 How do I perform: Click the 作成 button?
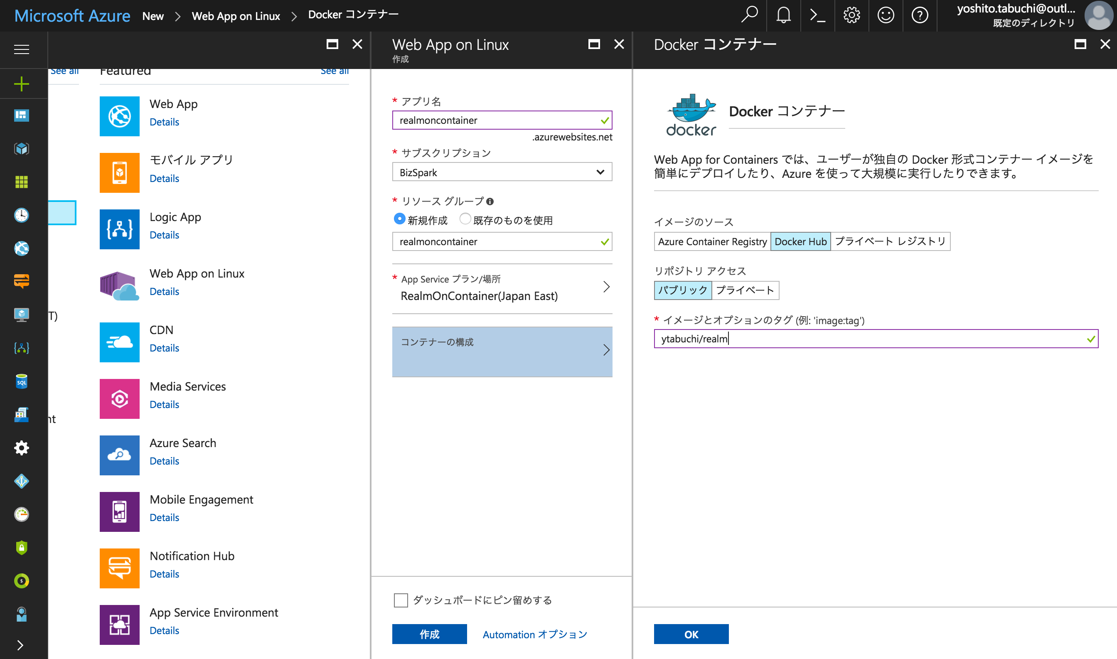[x=430, y=634]
